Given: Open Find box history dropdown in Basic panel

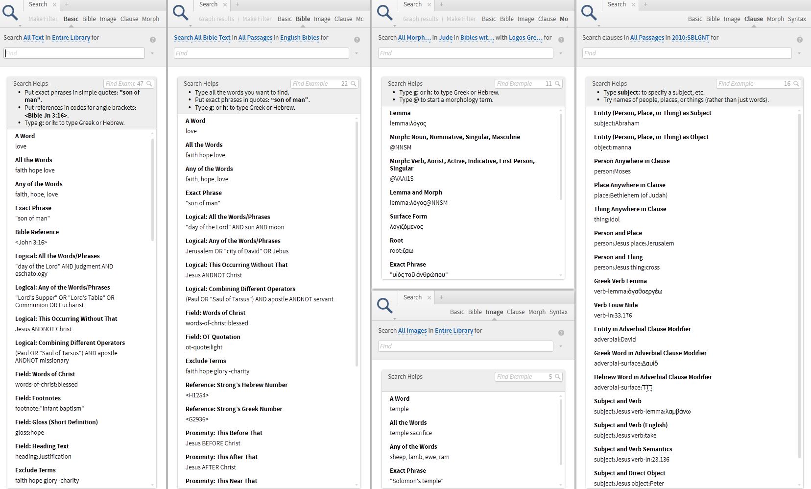Looking at the screenshot, I should pos(152,53).
